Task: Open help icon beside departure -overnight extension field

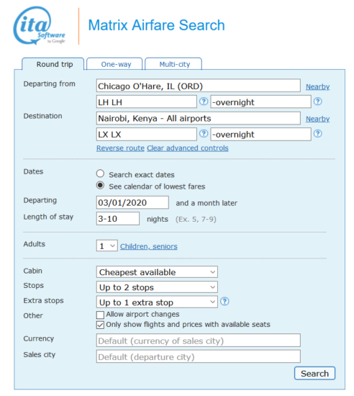Action: click(318, 102)
